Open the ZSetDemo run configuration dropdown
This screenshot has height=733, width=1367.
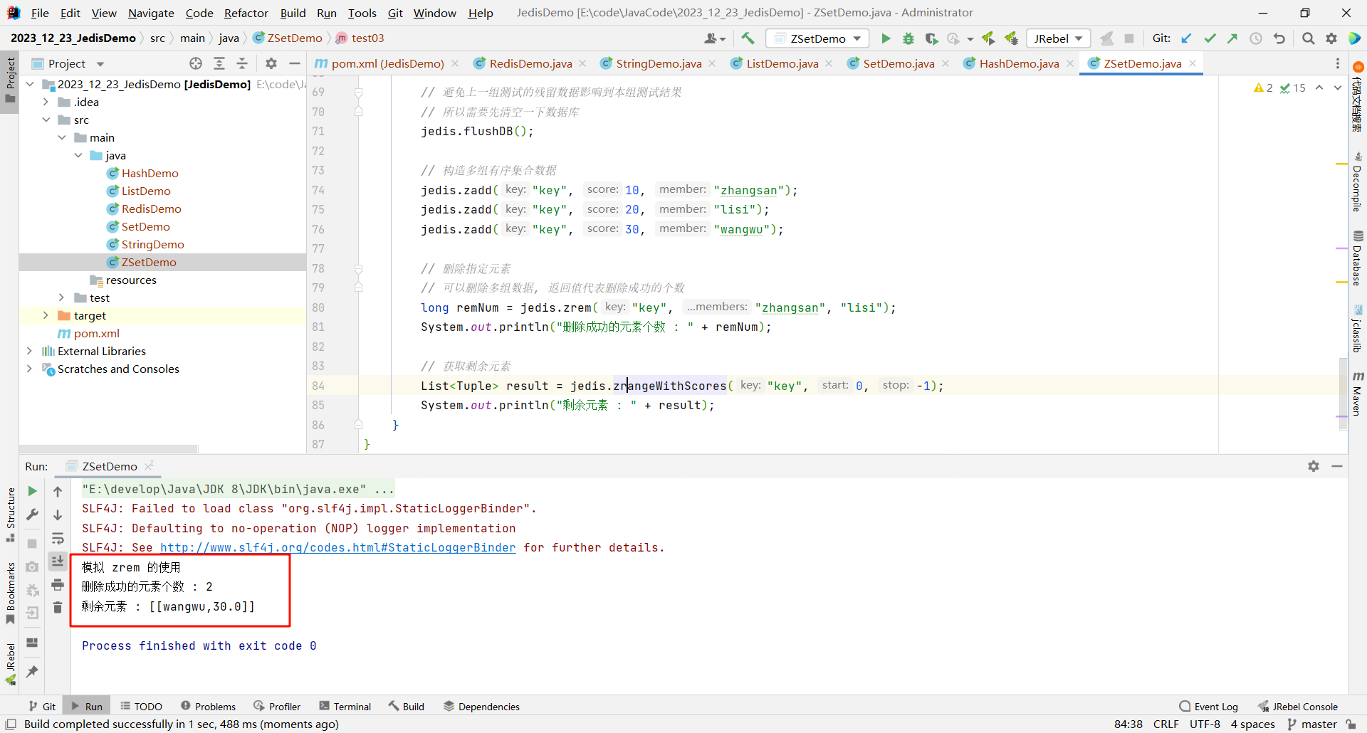(x=817, y=38)
